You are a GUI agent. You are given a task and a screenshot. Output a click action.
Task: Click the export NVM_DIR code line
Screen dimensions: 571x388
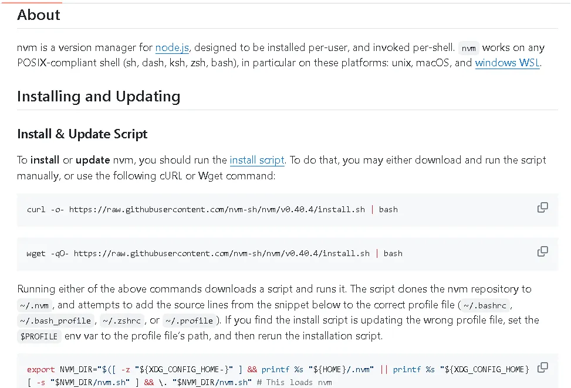(x=276, y=369)
